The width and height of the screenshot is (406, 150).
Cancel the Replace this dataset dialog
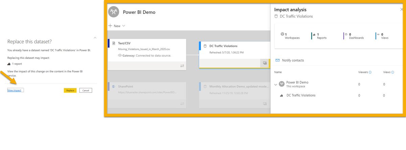tap(86, 90)
